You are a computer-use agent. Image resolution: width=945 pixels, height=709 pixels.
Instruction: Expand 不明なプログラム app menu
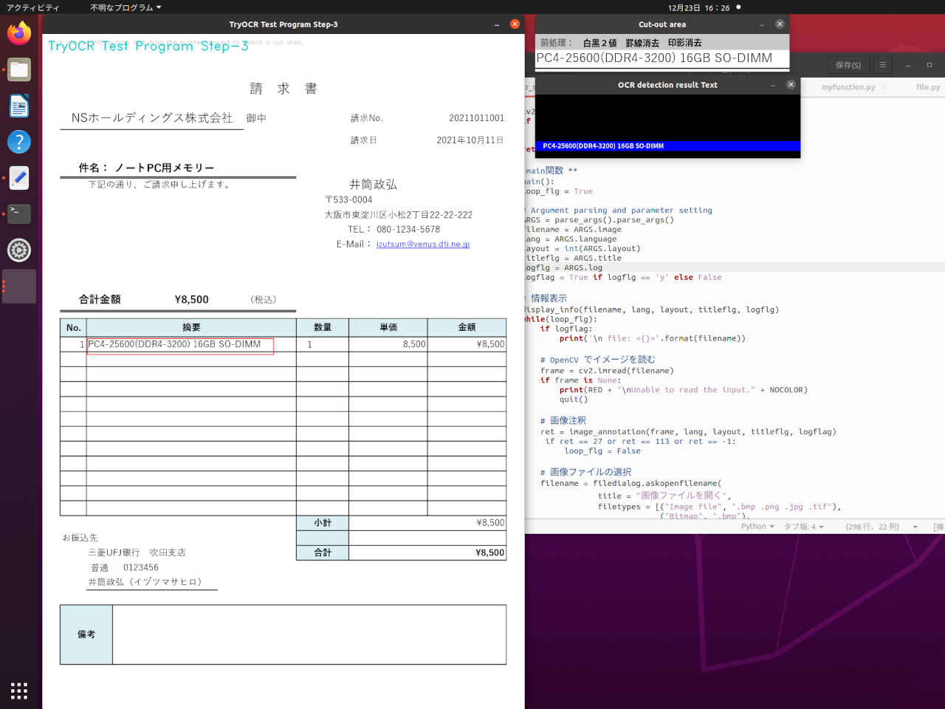[x=126, y=7]
